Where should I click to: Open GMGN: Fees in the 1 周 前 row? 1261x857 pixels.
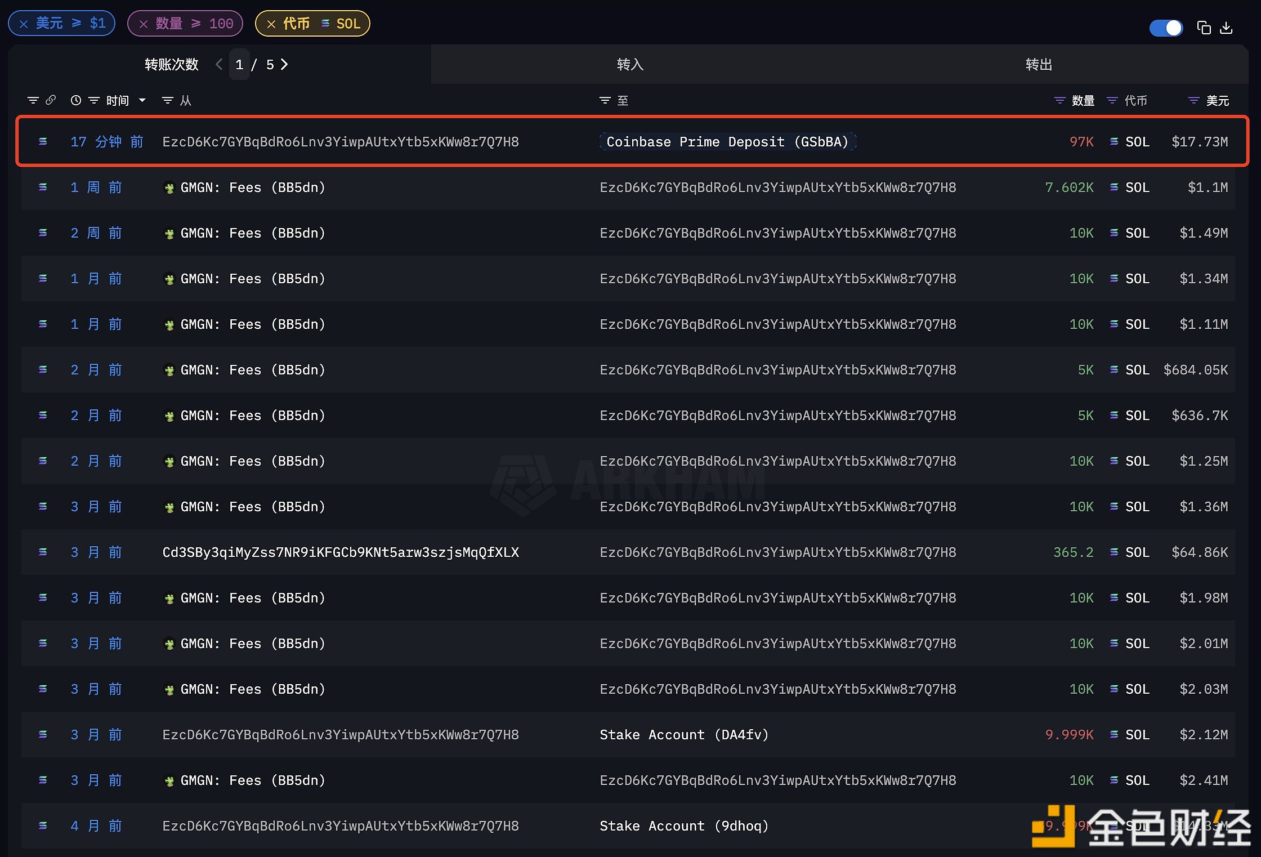pyautogui.click(x=253, y=188)
